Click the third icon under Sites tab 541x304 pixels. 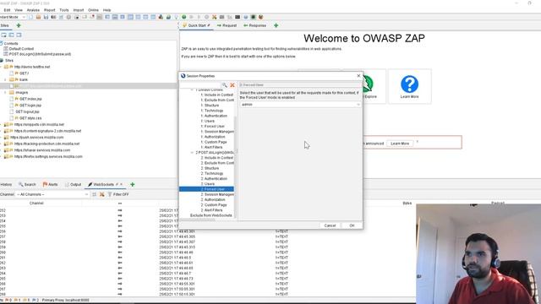pos(19,35)
